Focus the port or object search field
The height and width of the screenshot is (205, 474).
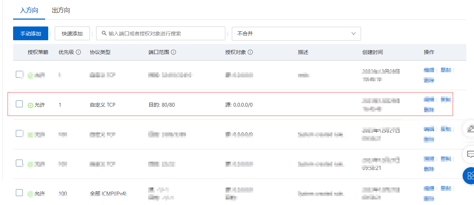coord(161,34)
